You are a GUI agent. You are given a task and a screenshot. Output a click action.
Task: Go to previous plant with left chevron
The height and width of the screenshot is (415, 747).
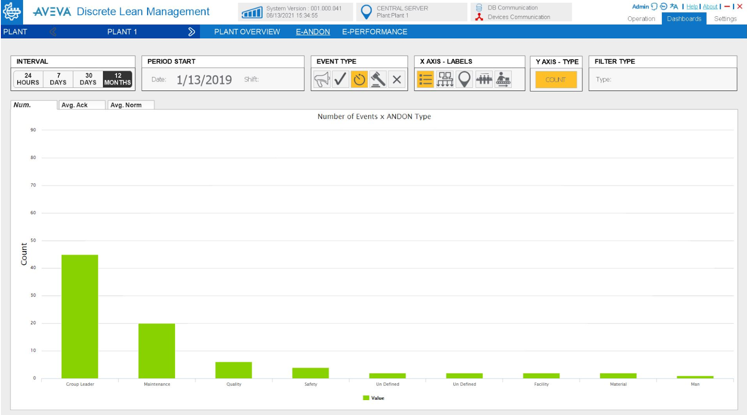(x=53, y=32)
